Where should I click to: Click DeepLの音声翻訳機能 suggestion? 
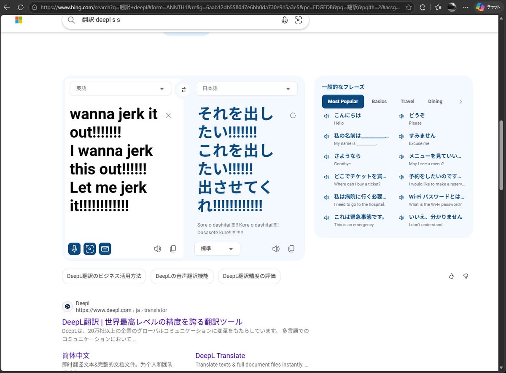click(x=182, y=276)
